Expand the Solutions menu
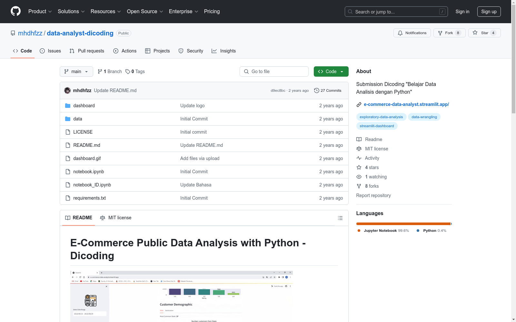This screenshot has width=516, height=322. [71, 12]
